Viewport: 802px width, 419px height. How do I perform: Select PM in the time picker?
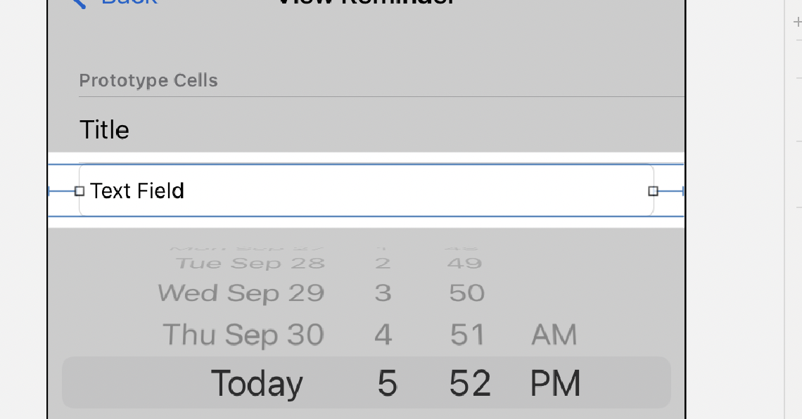point(556,384)
